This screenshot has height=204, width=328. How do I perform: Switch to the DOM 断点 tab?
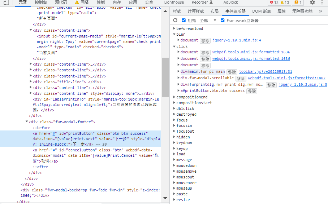pyautogui.click(x=262, y=11)
